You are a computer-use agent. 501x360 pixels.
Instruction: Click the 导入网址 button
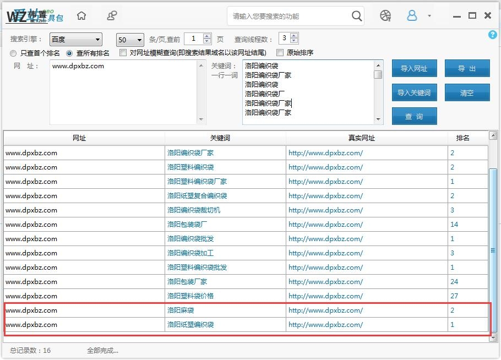[414, 69]
